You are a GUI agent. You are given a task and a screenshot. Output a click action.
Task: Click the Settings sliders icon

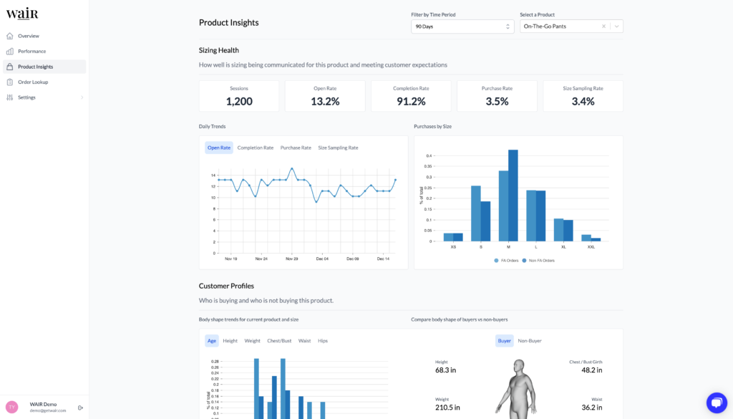click(x=10, y=97)
